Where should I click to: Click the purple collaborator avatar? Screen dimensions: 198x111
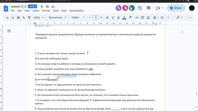coord(118,8)
